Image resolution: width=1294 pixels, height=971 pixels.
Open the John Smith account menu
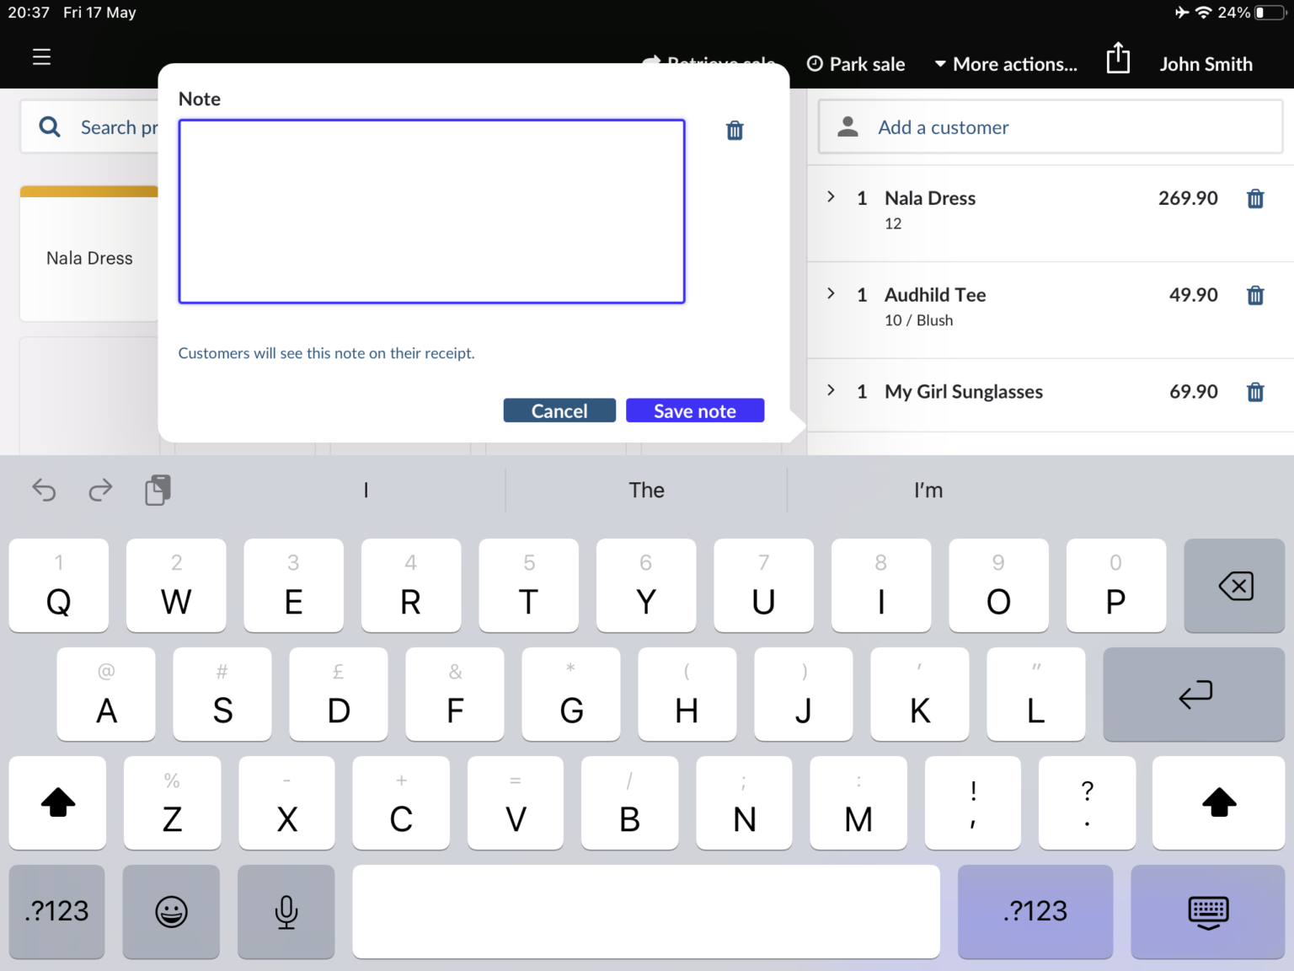pos(1206,63)
